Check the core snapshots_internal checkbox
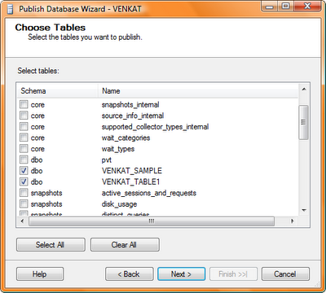This screenshot has width=326, height=293. pos(24,104)
